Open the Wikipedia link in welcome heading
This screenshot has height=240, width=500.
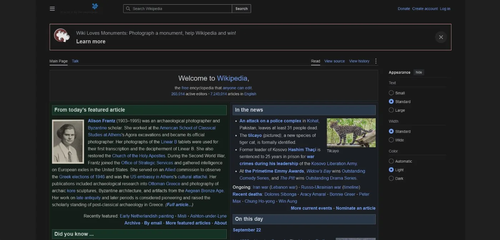coord(232,78)
